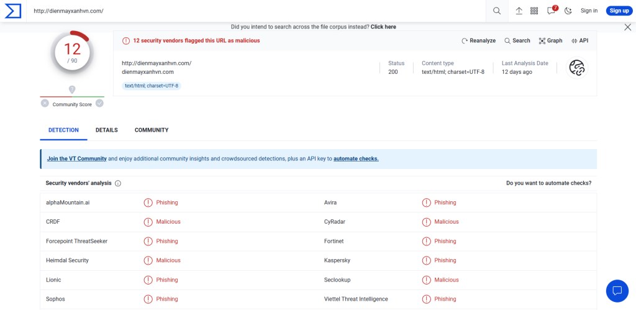Viewport: 636px width, 310px height.
Task: Open the apps grid icon
Action: (534, 11)
